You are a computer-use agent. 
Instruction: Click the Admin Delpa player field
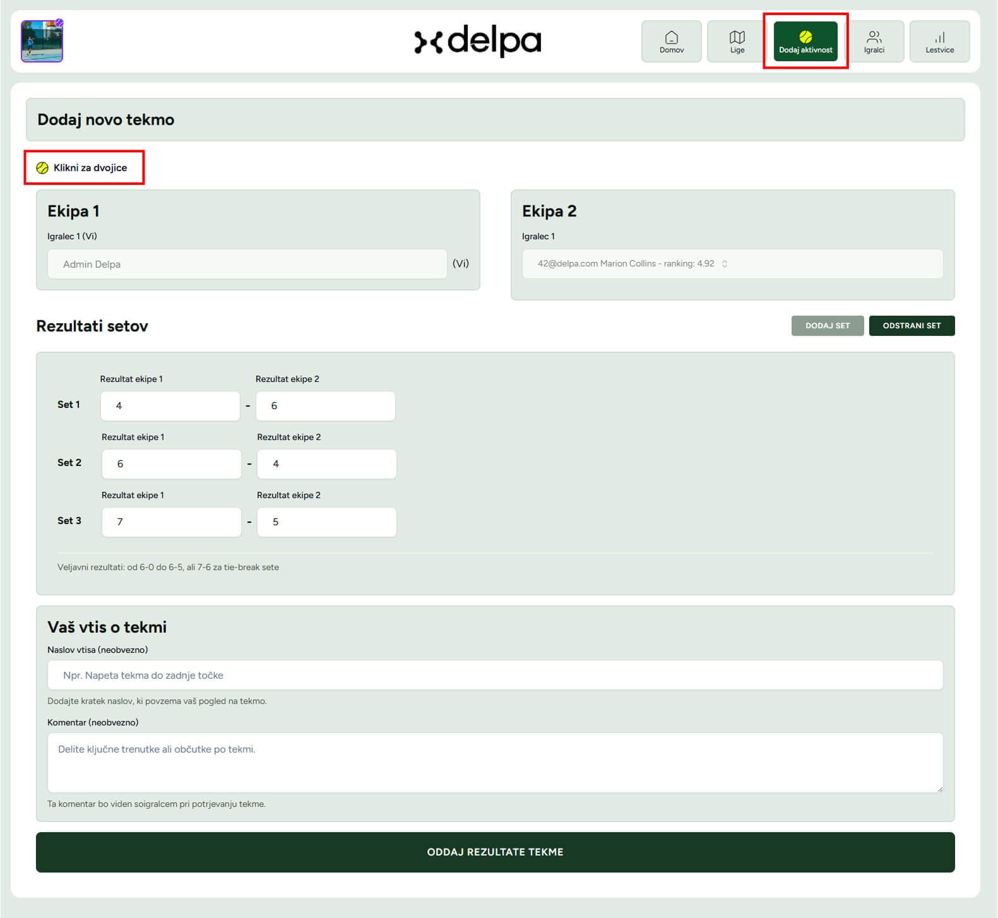[247, 264]
